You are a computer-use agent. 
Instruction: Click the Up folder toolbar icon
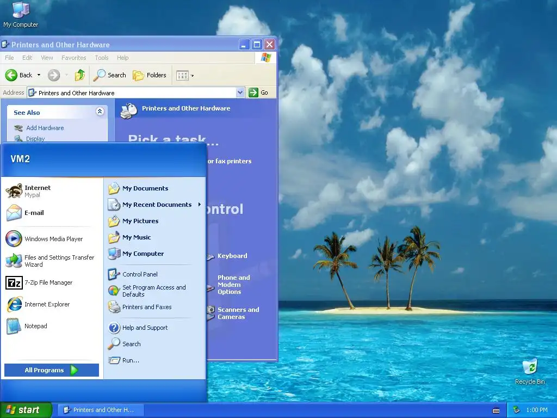pos(79,75)
